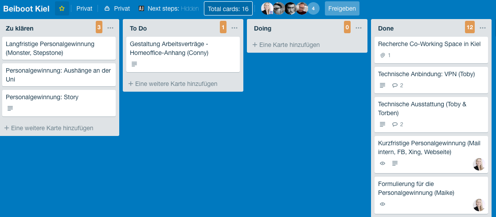Viewport: 496px width, 217px height.
Task: Open the first Privat team menu
Action: tap(84, 9)
